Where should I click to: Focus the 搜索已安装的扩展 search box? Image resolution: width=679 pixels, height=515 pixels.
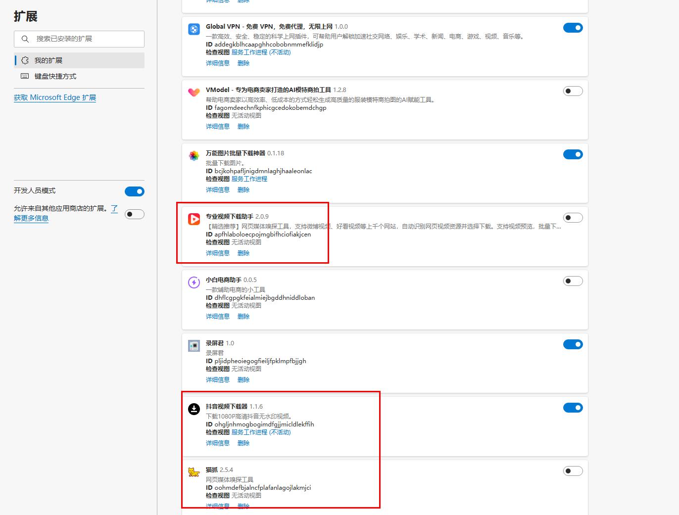79,39
